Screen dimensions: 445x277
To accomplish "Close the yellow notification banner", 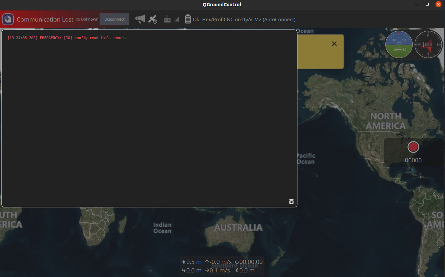I will click(x=334, y=44).
